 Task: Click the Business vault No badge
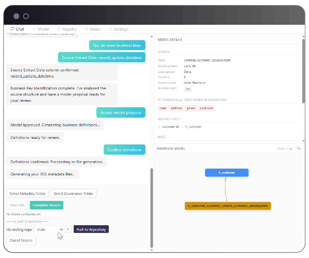[x=188, y=89]
